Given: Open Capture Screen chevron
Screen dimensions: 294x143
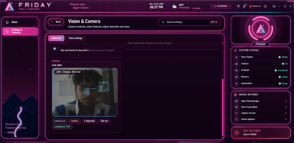Looking at the screenshot, I should [x=286, y=113].
